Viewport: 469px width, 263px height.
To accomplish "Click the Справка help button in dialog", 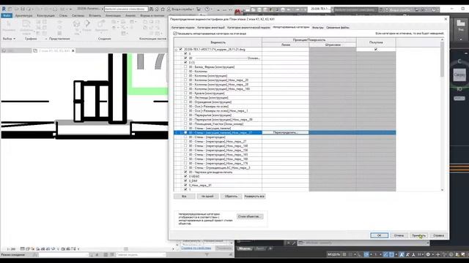I will click(x=438, y=235).
